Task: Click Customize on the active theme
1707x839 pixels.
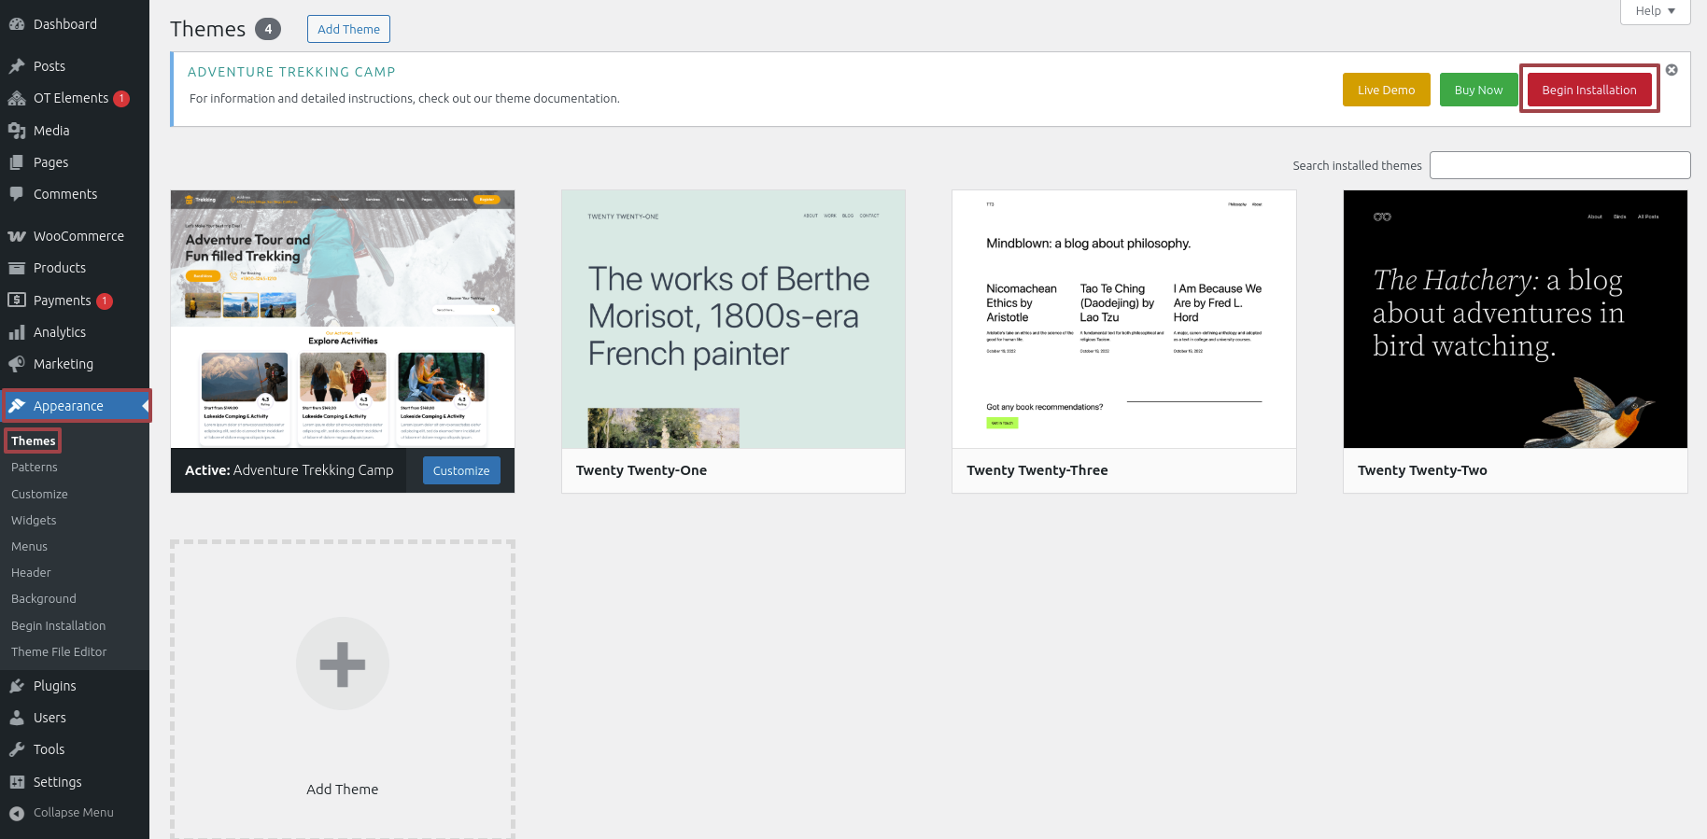Action: (461, 470)
